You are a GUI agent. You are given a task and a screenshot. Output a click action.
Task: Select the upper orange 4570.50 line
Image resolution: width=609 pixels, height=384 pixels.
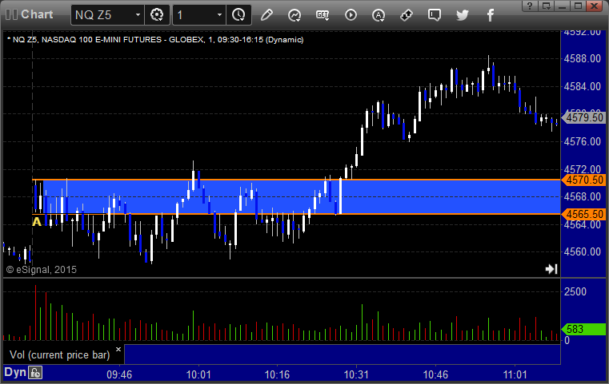pyautogui.click(x=297, y=180)
